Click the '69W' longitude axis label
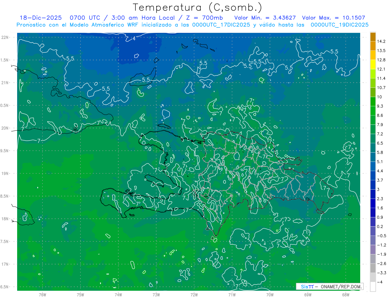Image resolution: width=388 pixels, height=299 pixels. pyautogui.click(x=308, y=294)
